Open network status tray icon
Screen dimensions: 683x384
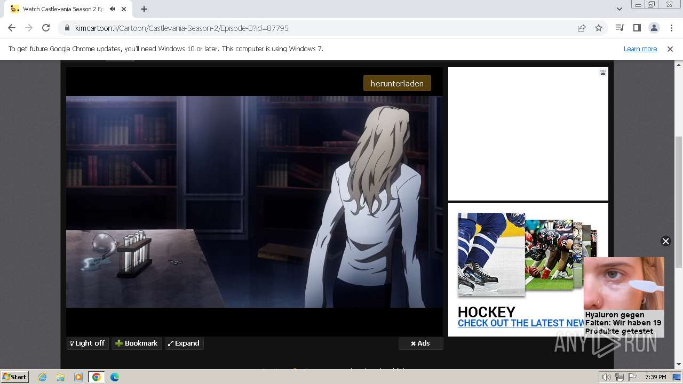tap(620, 377)
